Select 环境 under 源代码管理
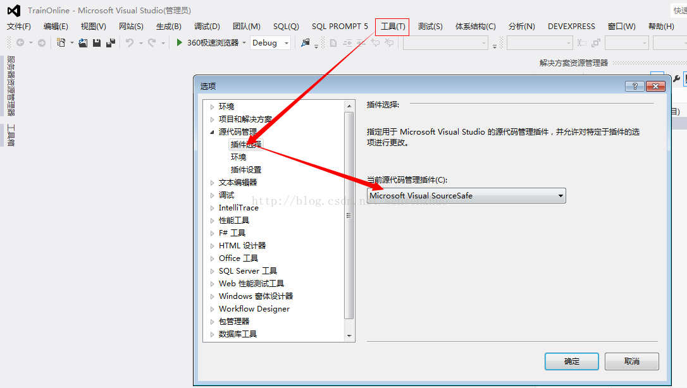 [238, 157]
